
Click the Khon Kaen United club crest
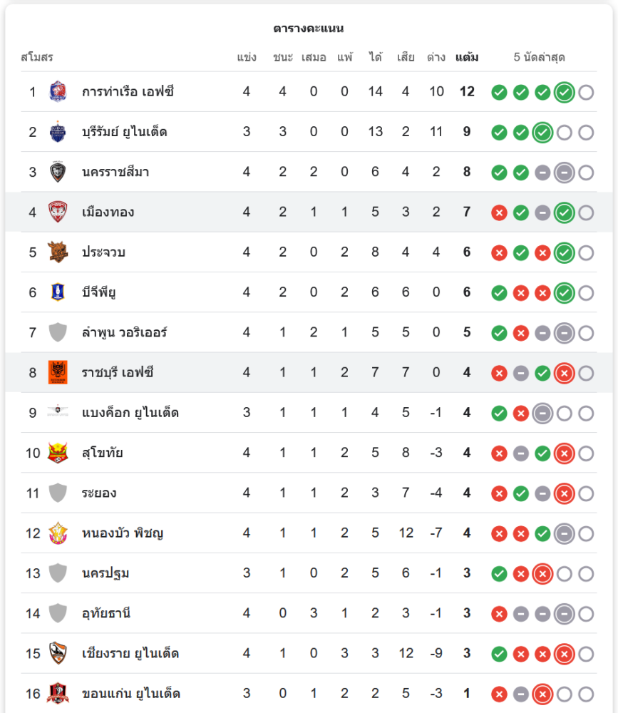point(58,693)
